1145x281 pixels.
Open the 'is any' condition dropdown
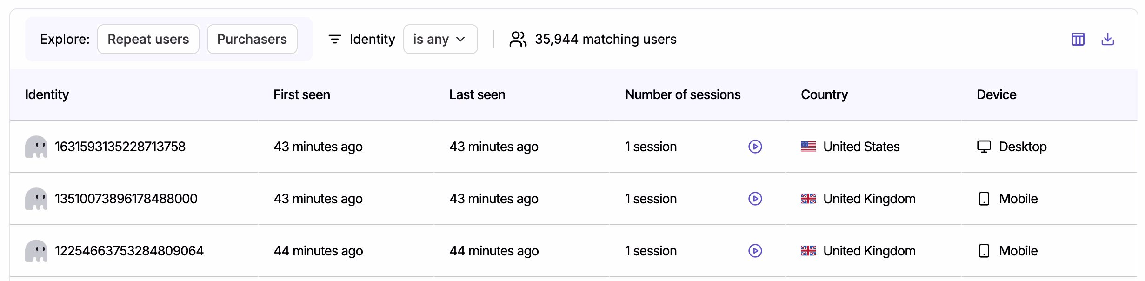[x=440, y=39]
